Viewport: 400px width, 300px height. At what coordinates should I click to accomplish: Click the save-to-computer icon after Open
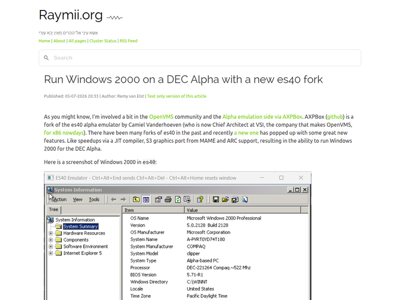tap(235, 199)
